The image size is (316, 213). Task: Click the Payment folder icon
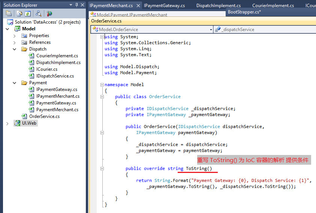24,83
